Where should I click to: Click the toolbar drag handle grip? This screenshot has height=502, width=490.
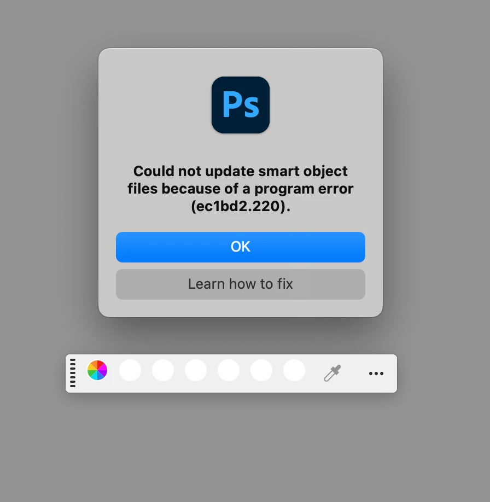pyautogui.click(x=73, y=373)
